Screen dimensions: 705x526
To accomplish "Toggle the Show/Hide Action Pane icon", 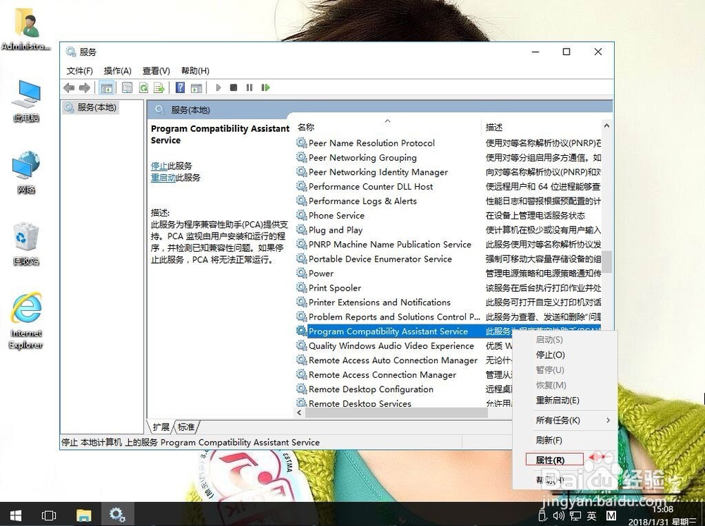I will pos(195,87).
